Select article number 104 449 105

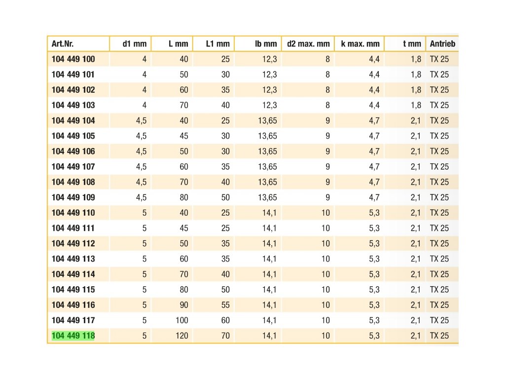pos(73,136)
